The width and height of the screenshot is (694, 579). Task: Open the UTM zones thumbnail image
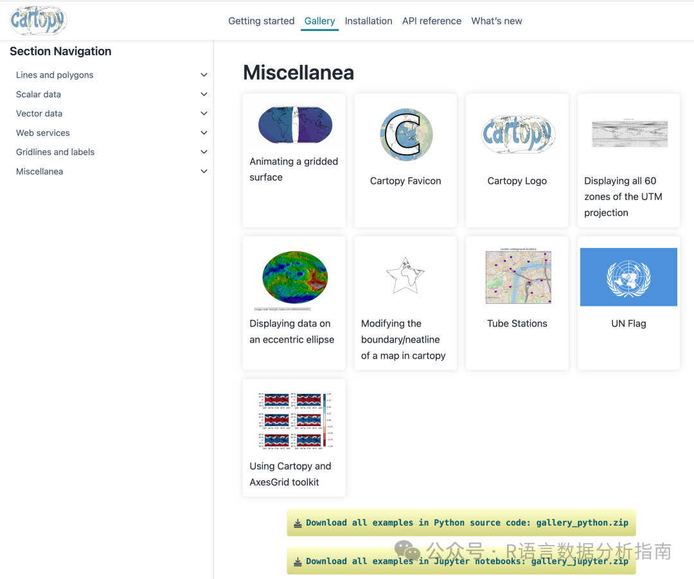(x=630, y=133)
